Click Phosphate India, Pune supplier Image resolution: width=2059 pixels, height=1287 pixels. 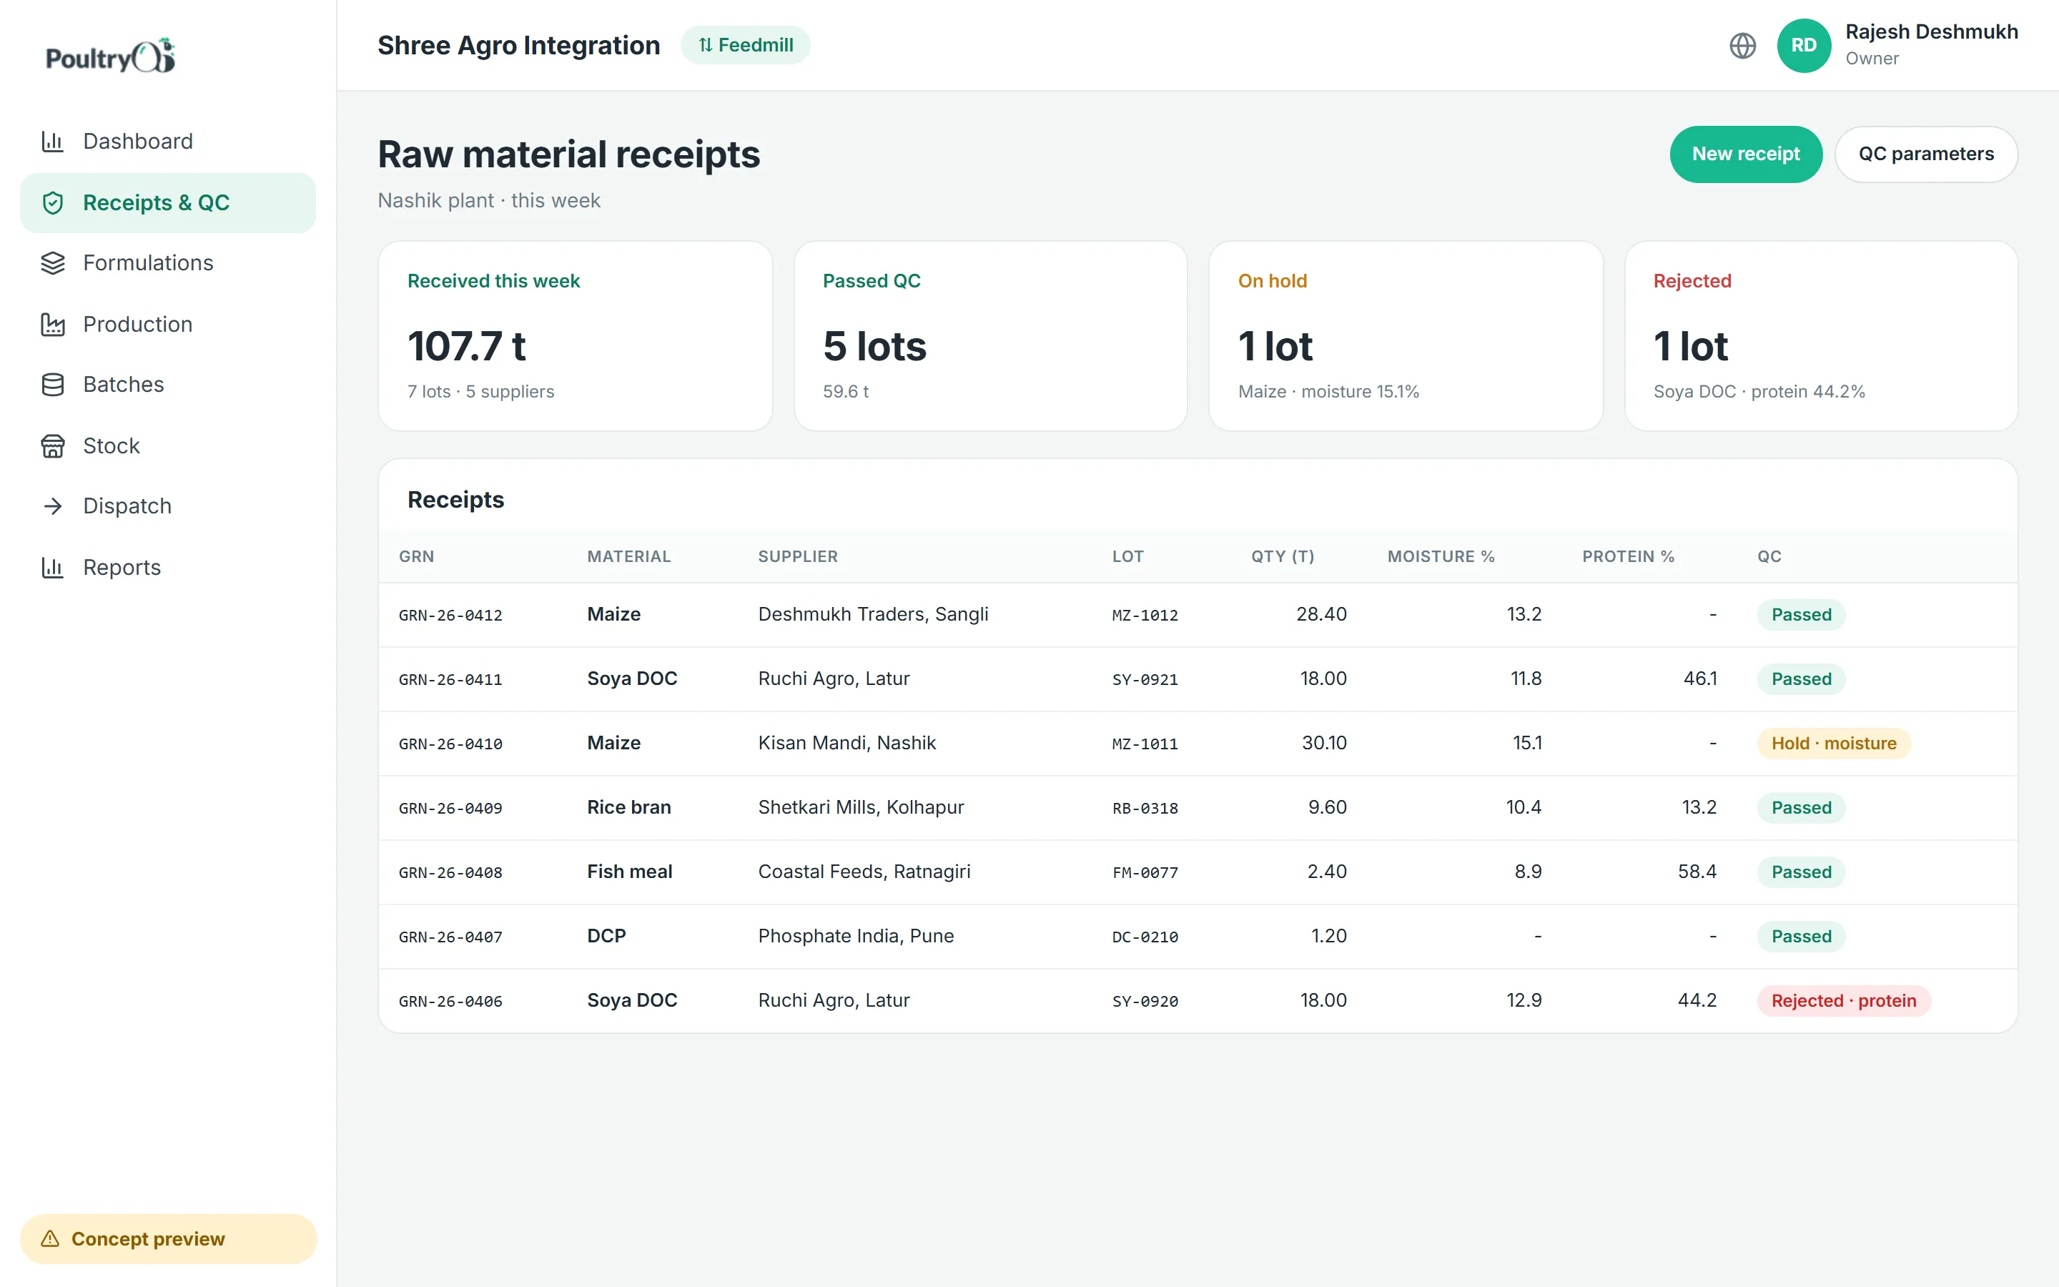click(x=856, y=937)
